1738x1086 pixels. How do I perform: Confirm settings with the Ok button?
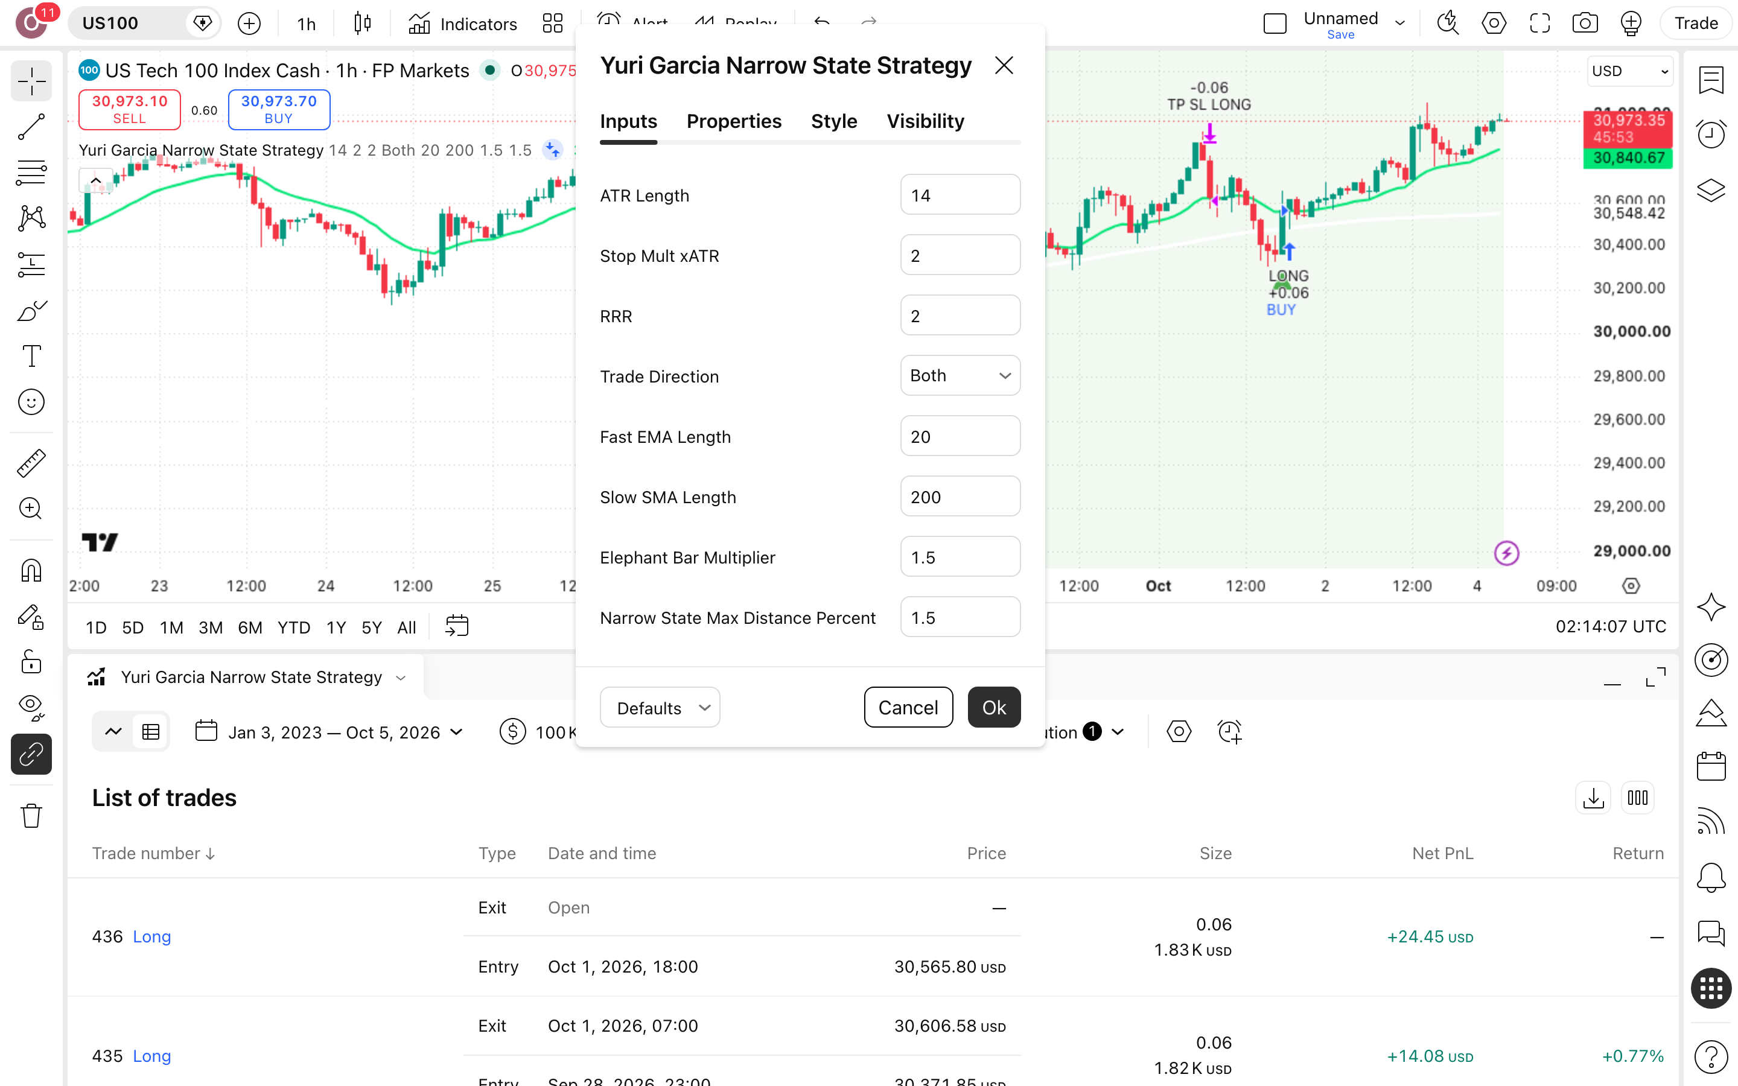coord(993,708)
